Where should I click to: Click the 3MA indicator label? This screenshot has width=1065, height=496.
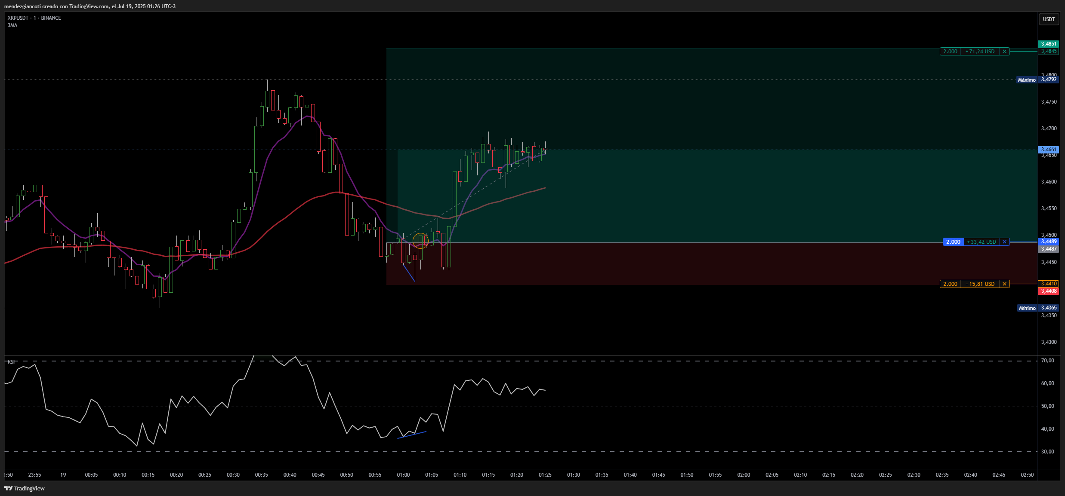point(12,25)
